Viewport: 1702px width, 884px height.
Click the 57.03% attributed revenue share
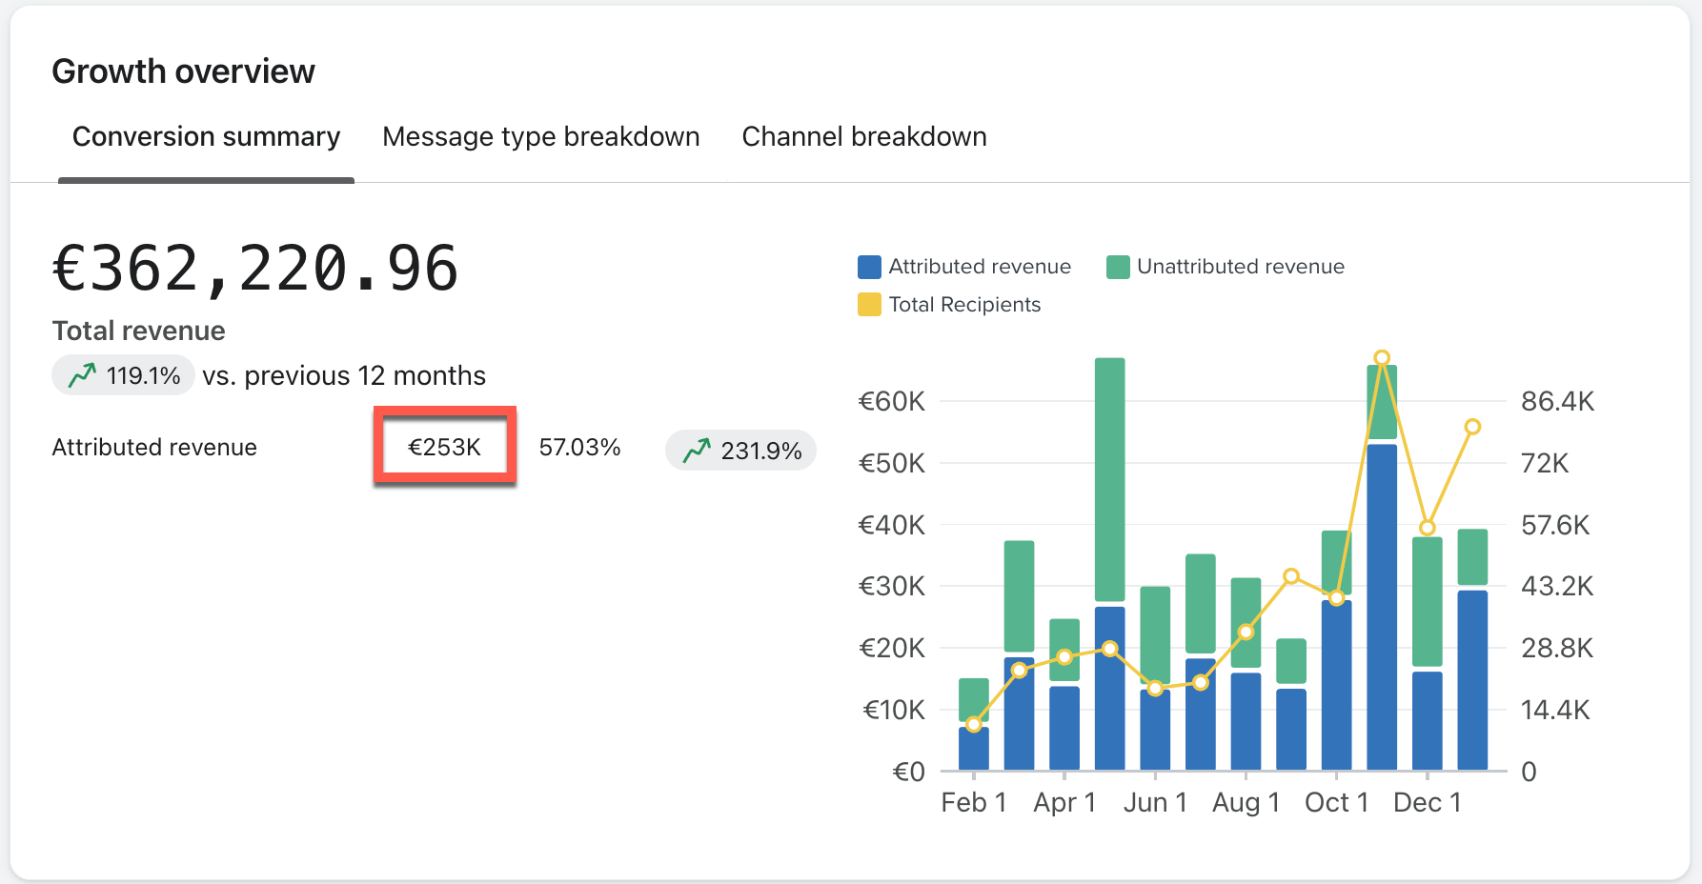click(x=579, y=447)
